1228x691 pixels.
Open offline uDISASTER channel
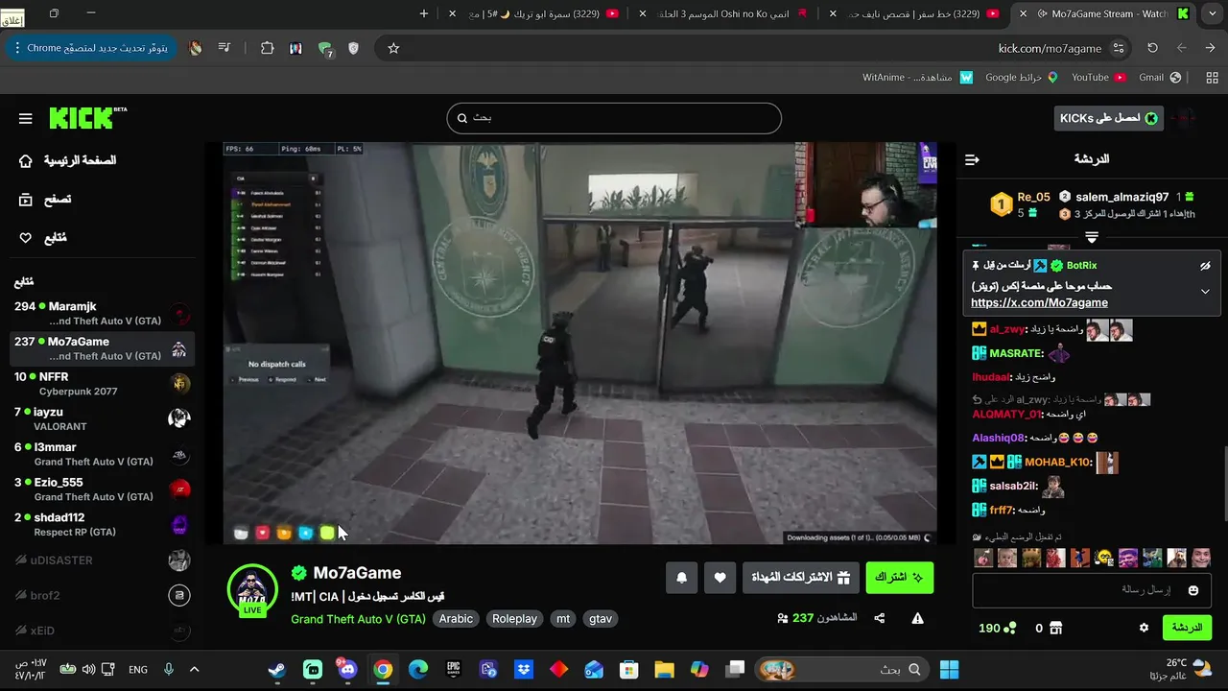[x=102, y=560]
